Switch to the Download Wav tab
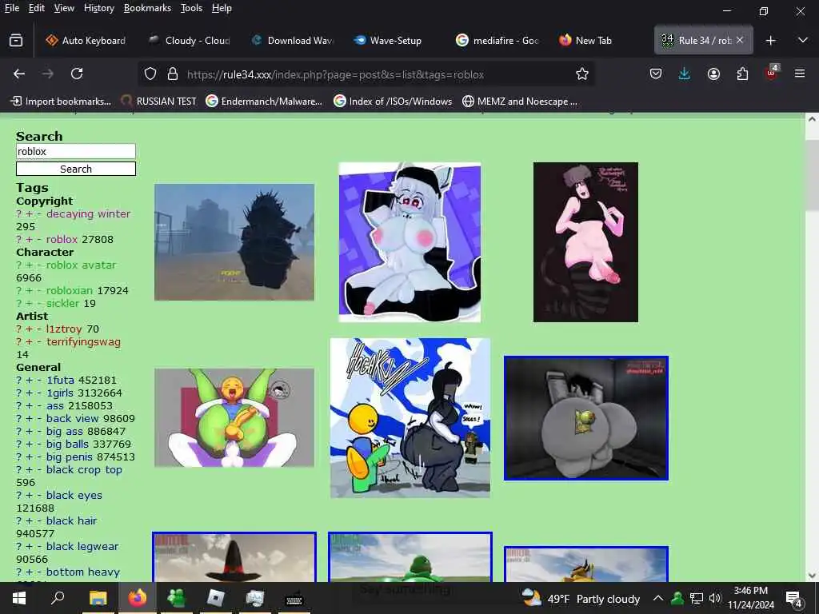 click(x=291, y=40)
